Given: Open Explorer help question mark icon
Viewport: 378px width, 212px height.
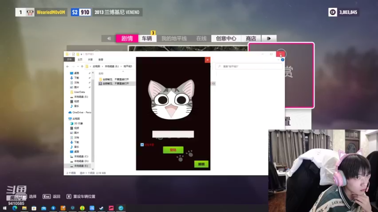Looking at the screenshot, I should point(283,60).
